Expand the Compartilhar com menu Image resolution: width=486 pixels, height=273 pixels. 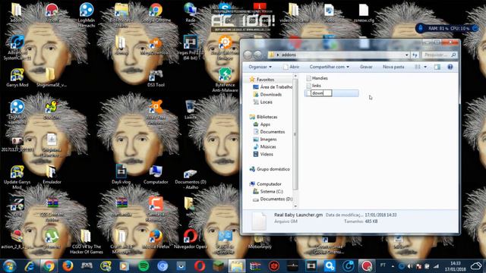[329, 67]
